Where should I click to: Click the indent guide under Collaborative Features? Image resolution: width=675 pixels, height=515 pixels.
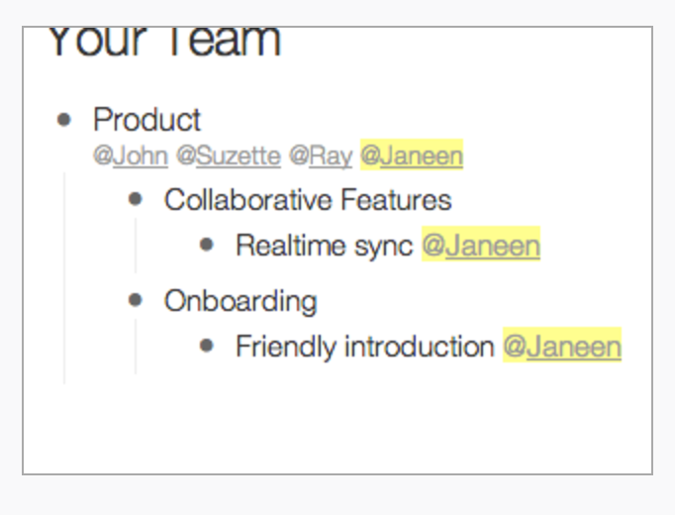pos(136,246)
